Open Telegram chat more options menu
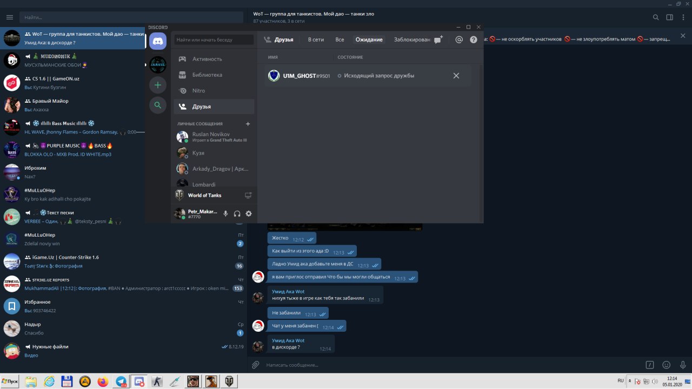The width and height of the screenshot is (692, 389). click(x=683, y=17)
